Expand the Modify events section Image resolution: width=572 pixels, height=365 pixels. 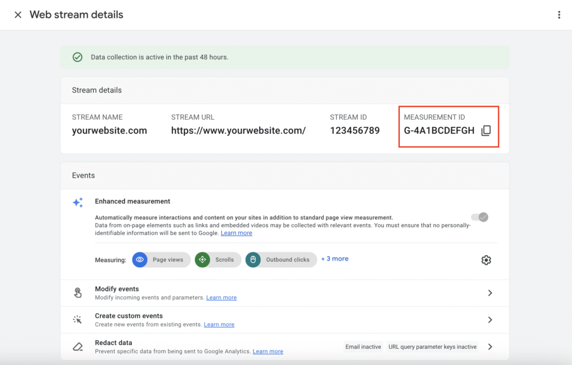coord(490,292)
